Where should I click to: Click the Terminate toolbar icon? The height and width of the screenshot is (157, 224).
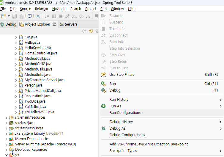[x=61, y=16]
